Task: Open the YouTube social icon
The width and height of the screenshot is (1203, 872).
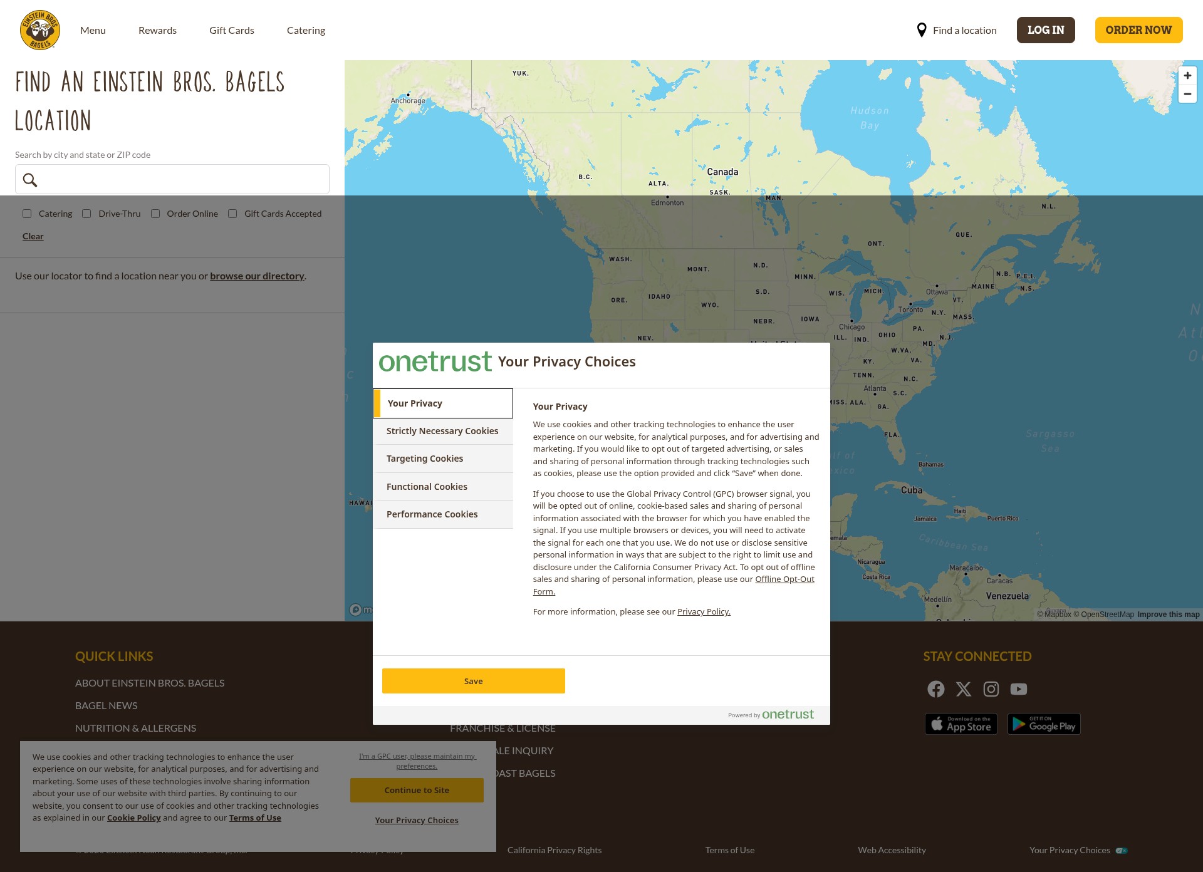Action: (1019, 689)
